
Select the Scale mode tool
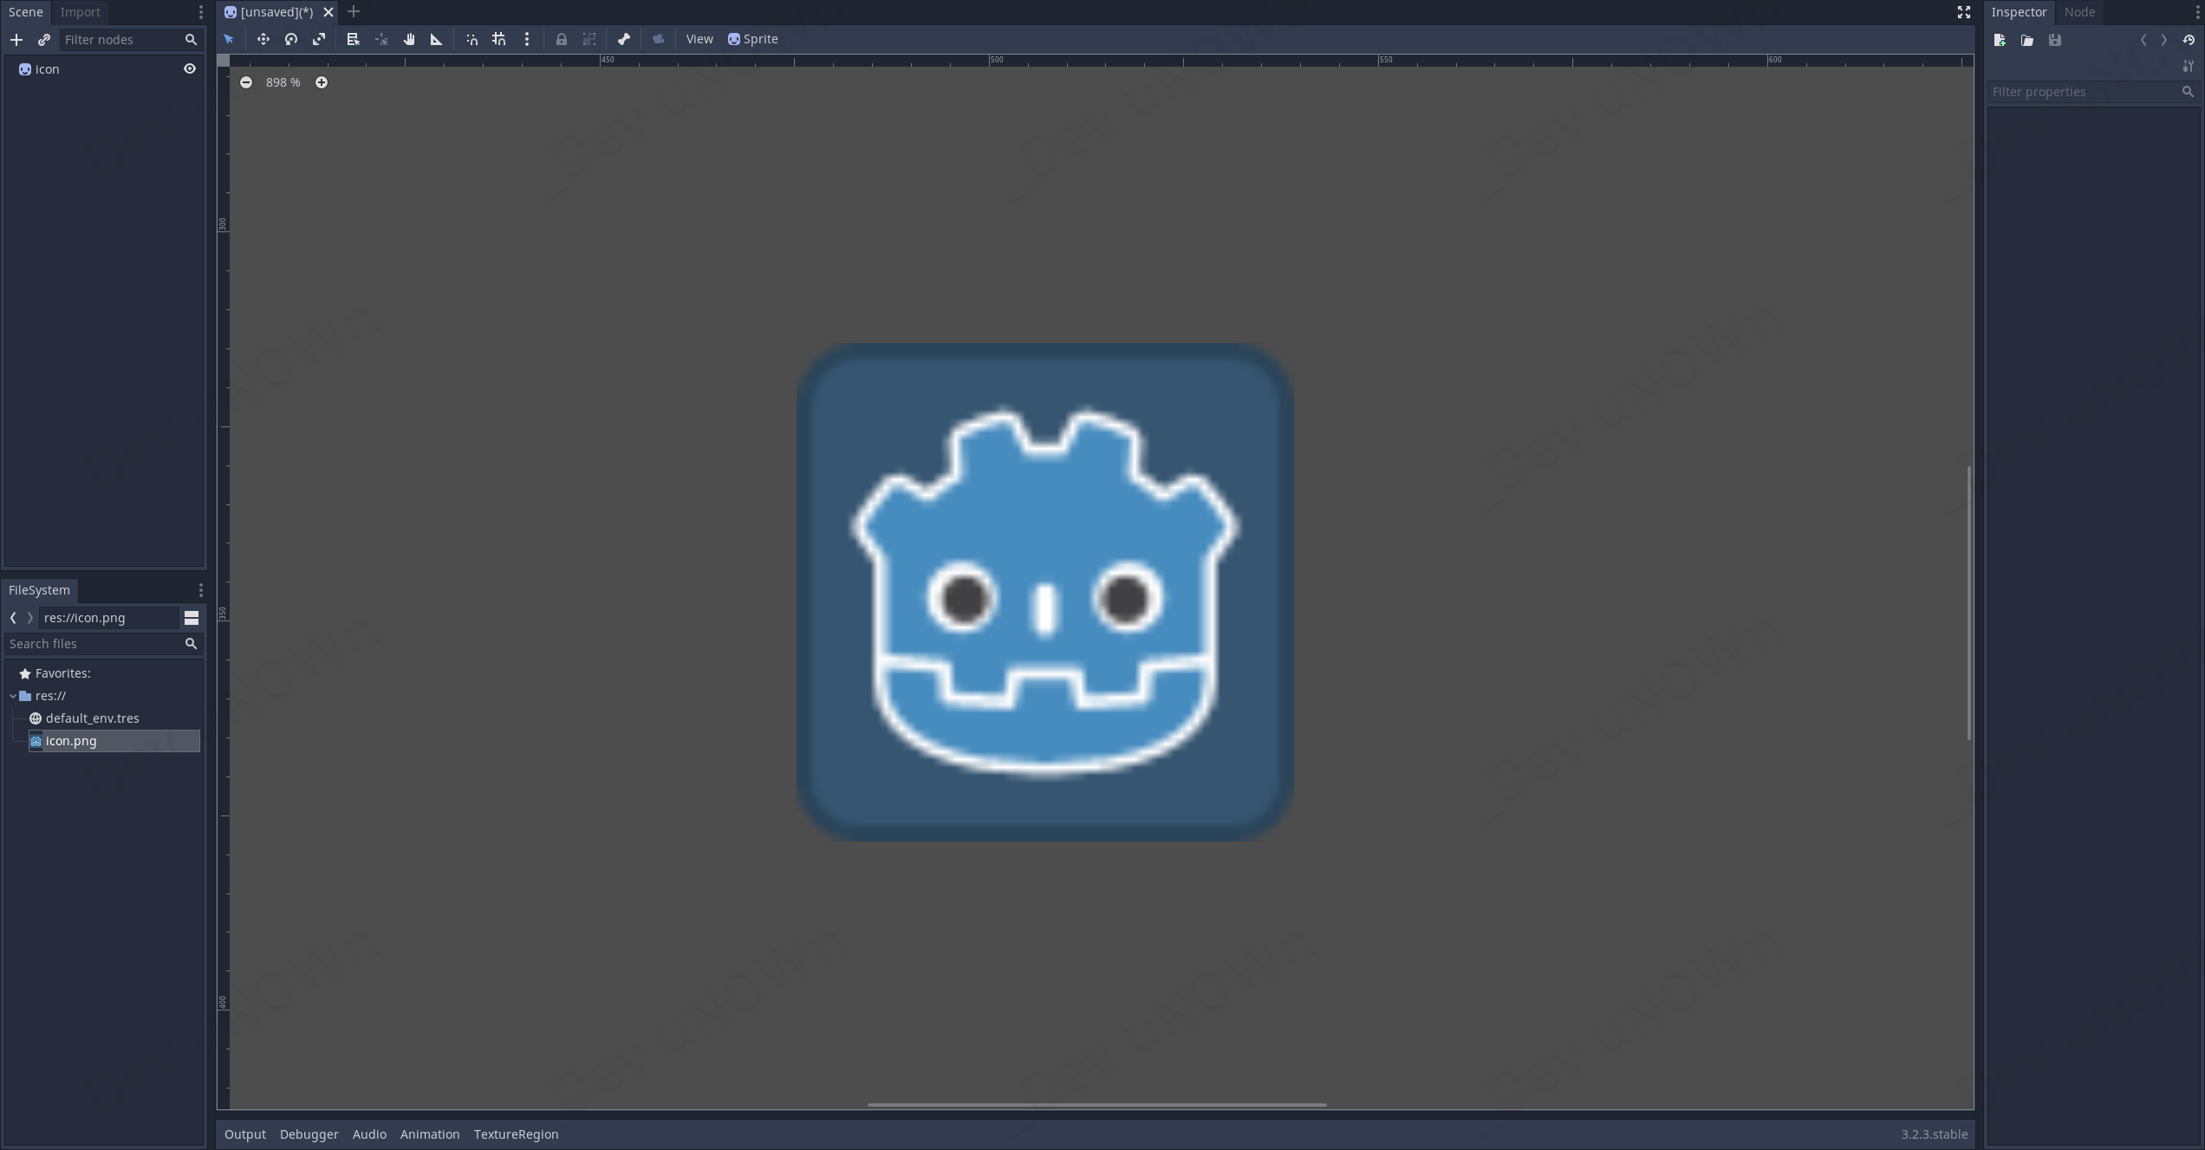coord(319,39)
